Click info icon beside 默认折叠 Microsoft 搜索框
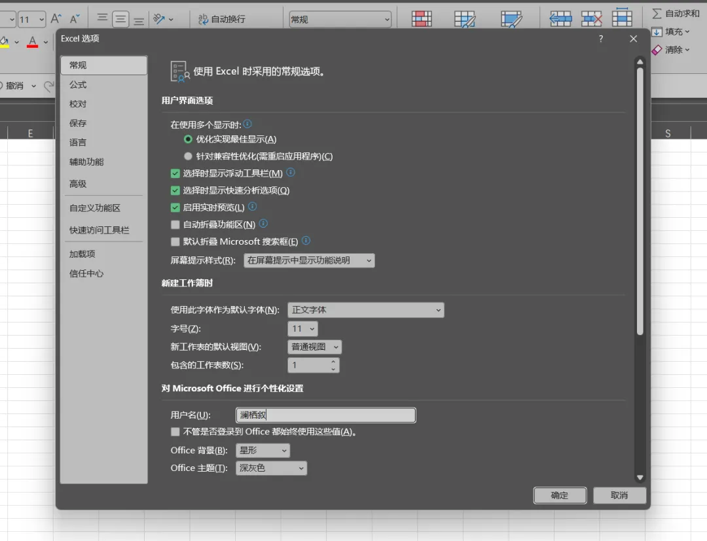 (306, 241)
